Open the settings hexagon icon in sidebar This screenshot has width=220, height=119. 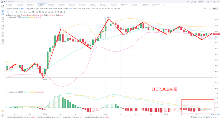click(3, 116)
